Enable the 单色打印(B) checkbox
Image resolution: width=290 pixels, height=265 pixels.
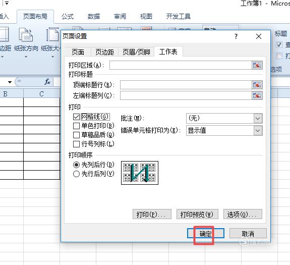coord(76,126)
